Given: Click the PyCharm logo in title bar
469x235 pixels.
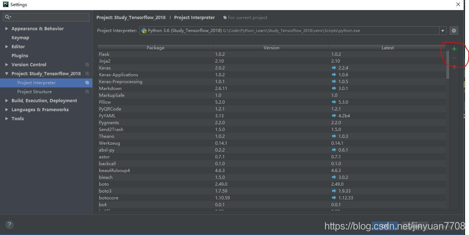Looking at the screenshot, I should coord(5,4).
